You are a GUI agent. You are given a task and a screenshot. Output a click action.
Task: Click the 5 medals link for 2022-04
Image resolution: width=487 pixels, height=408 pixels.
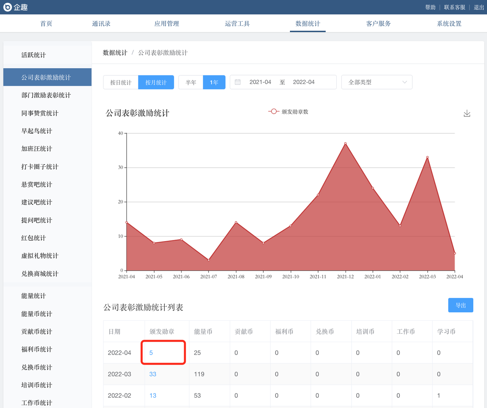151,353
